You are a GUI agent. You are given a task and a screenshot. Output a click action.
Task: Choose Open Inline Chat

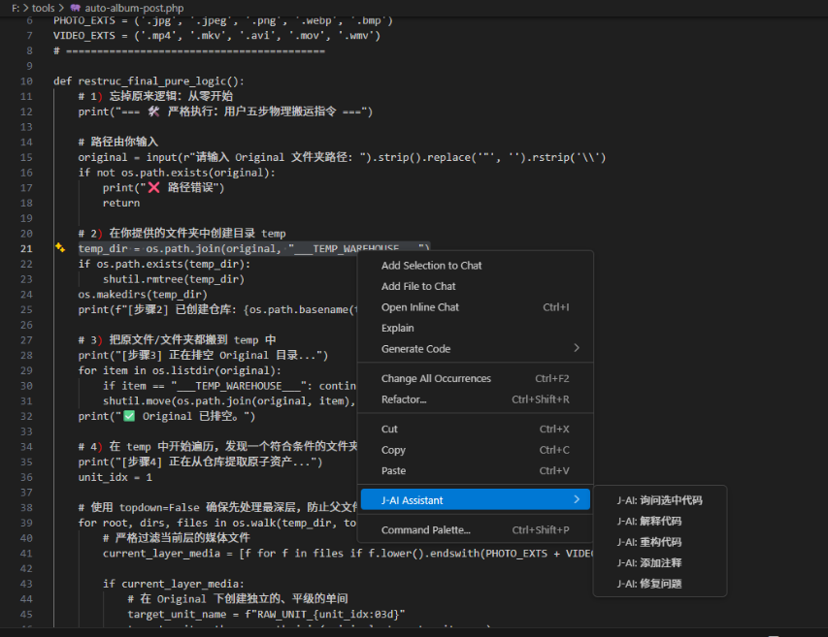[476, 307]
